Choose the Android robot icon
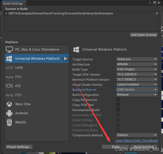 click(9, 113)
